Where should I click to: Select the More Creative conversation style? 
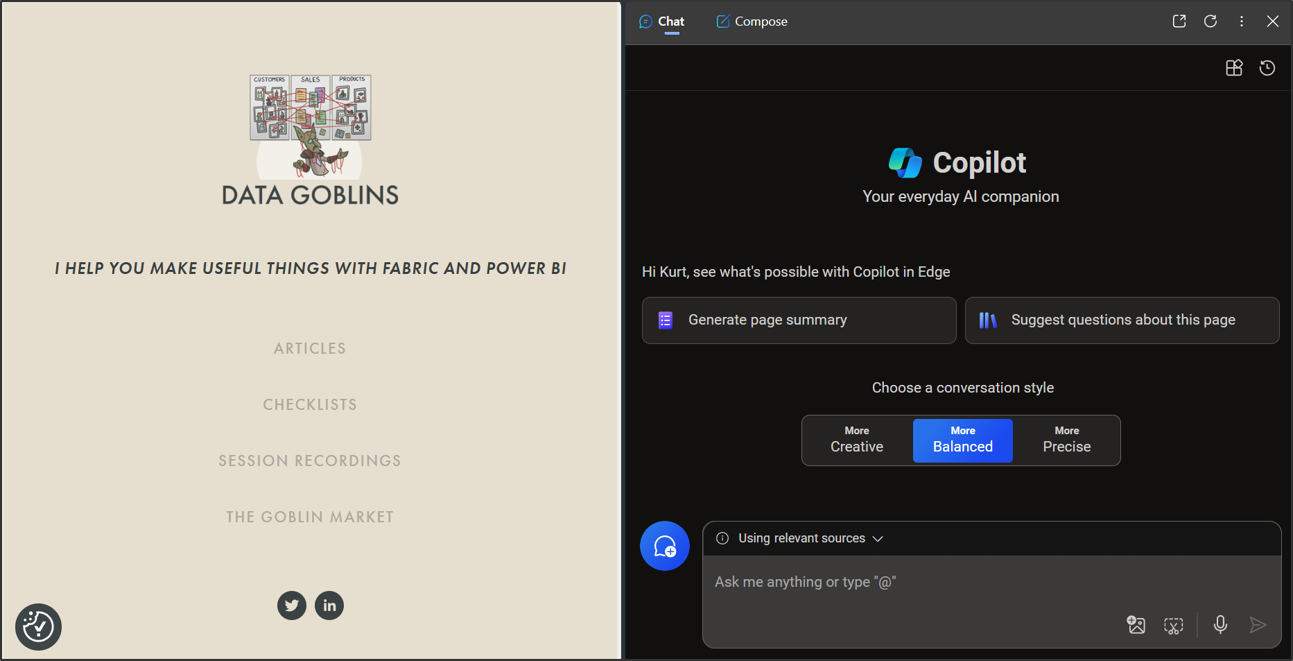click(x=856, y=440)
